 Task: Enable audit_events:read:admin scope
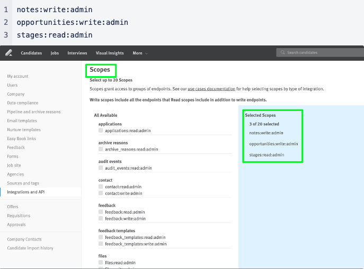pyautogui.click(x=101, y=168)
